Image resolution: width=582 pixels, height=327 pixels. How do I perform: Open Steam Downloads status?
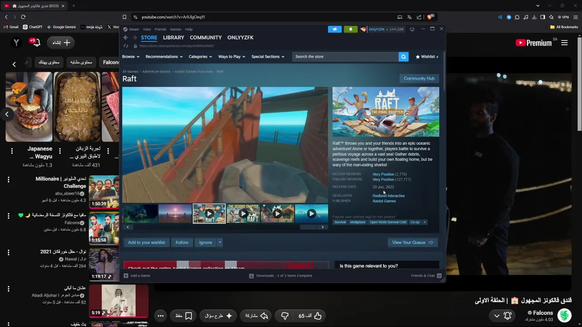click(281, 276)
